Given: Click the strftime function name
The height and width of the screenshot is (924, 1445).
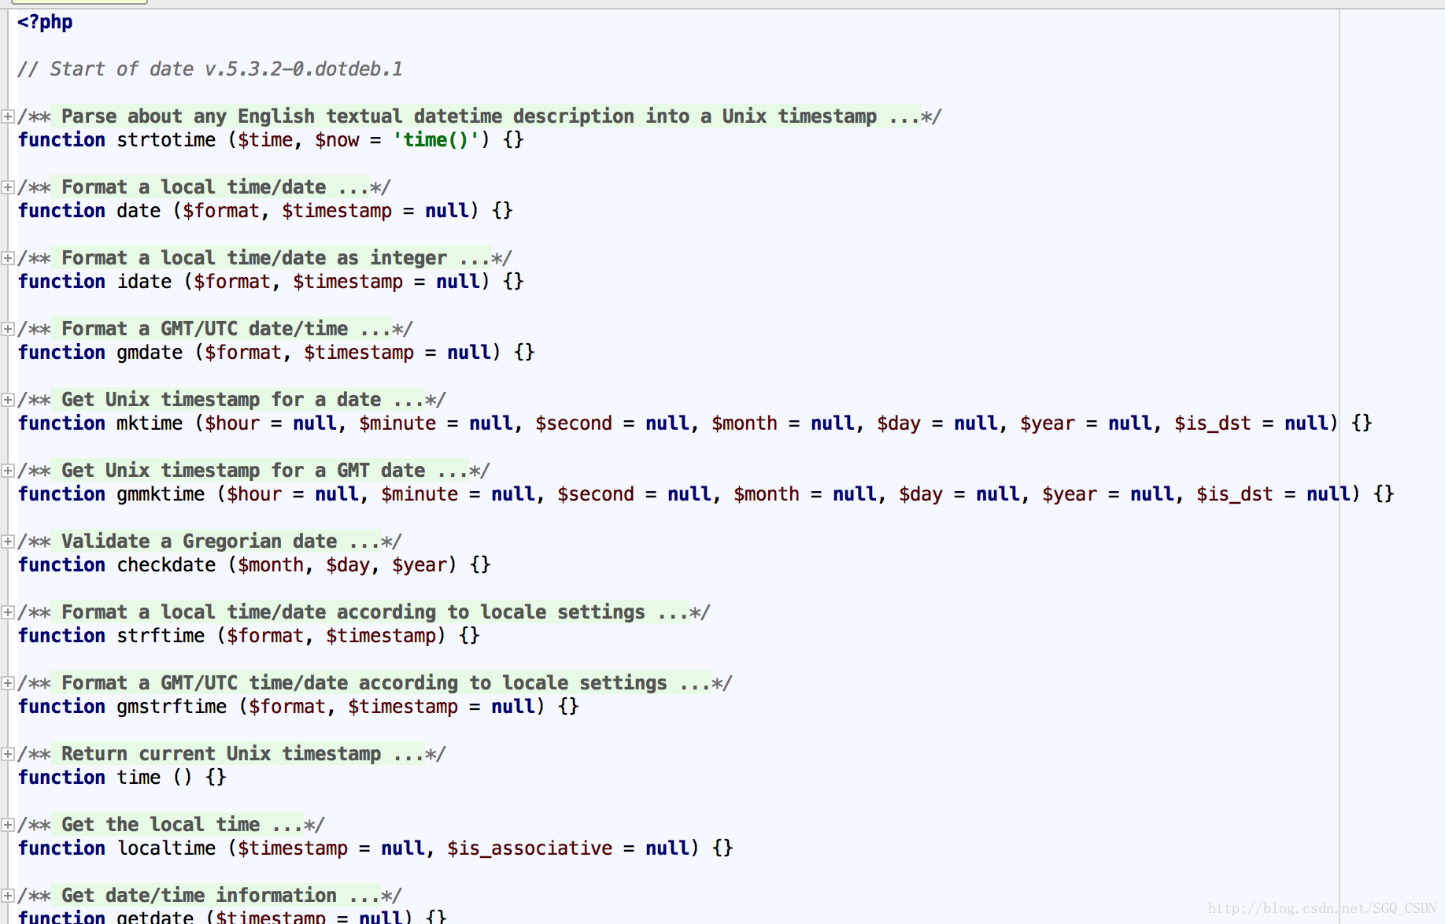Looking at the screenshot, I should (x=161, y=636).
